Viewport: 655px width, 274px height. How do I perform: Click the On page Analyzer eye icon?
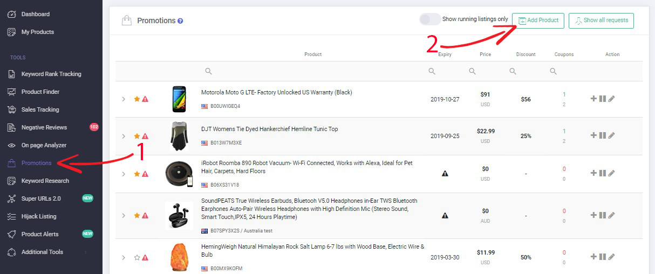click(11, 145)
